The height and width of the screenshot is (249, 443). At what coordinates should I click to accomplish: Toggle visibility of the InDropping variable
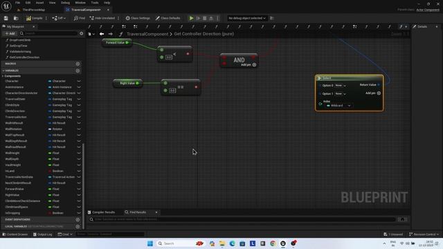click(79, 213)
